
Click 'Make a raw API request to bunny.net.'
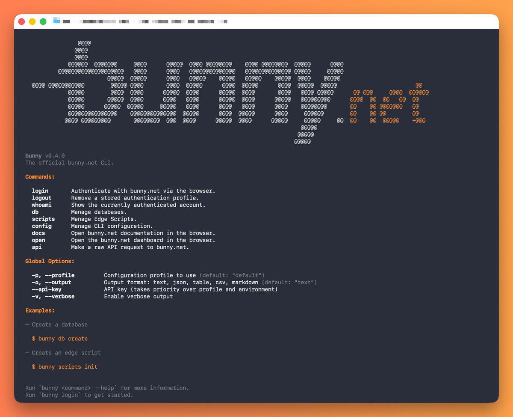130,247
